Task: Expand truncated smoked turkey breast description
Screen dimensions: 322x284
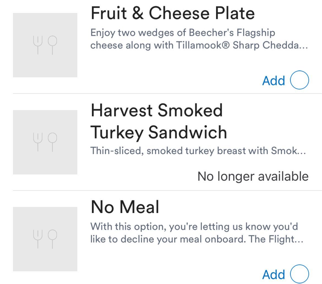Action: (x=198, y=151)
